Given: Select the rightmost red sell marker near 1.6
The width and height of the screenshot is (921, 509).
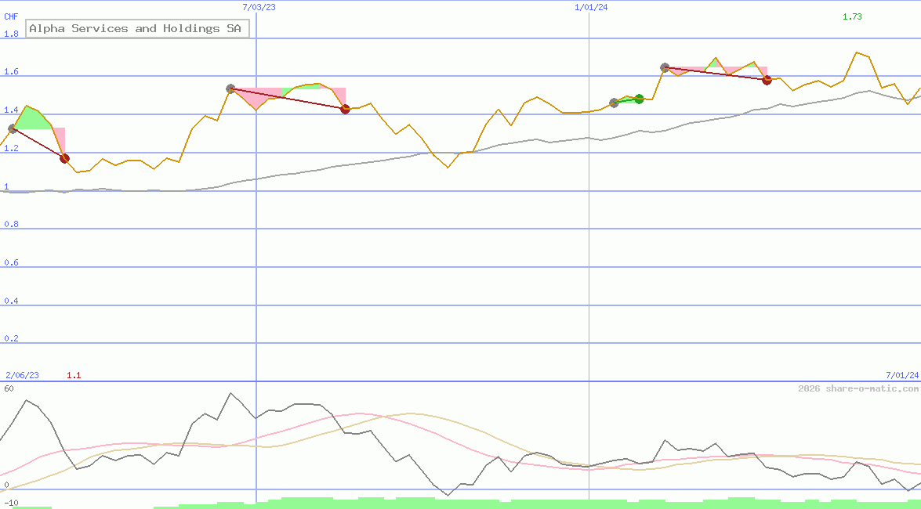Looking at the screenshot, I should (x=767, y=80).
